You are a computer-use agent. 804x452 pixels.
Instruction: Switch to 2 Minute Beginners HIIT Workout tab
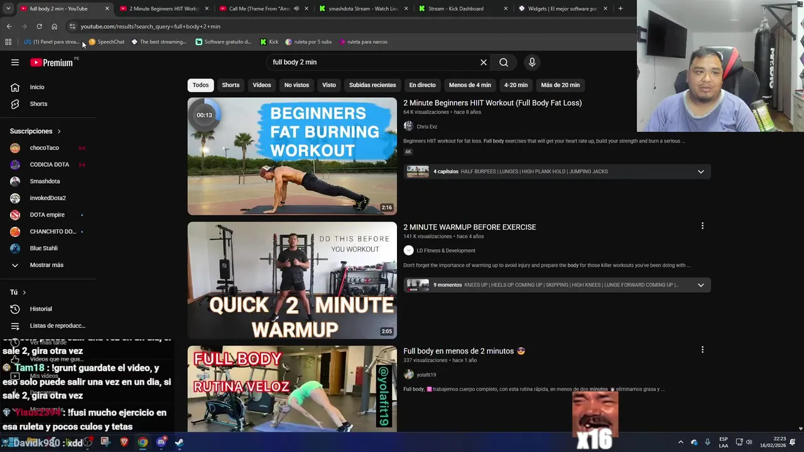163,9
